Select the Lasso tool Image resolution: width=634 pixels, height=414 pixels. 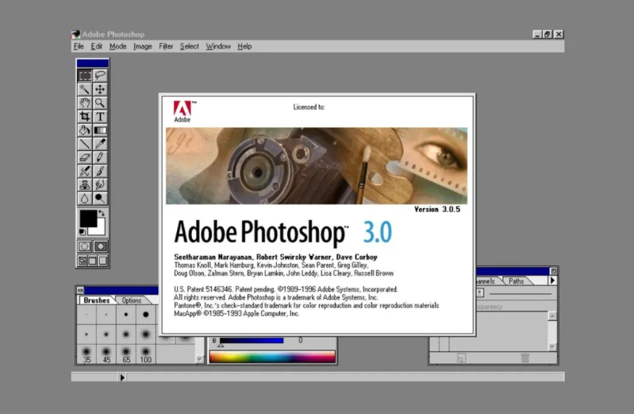(x=100, y=75)
